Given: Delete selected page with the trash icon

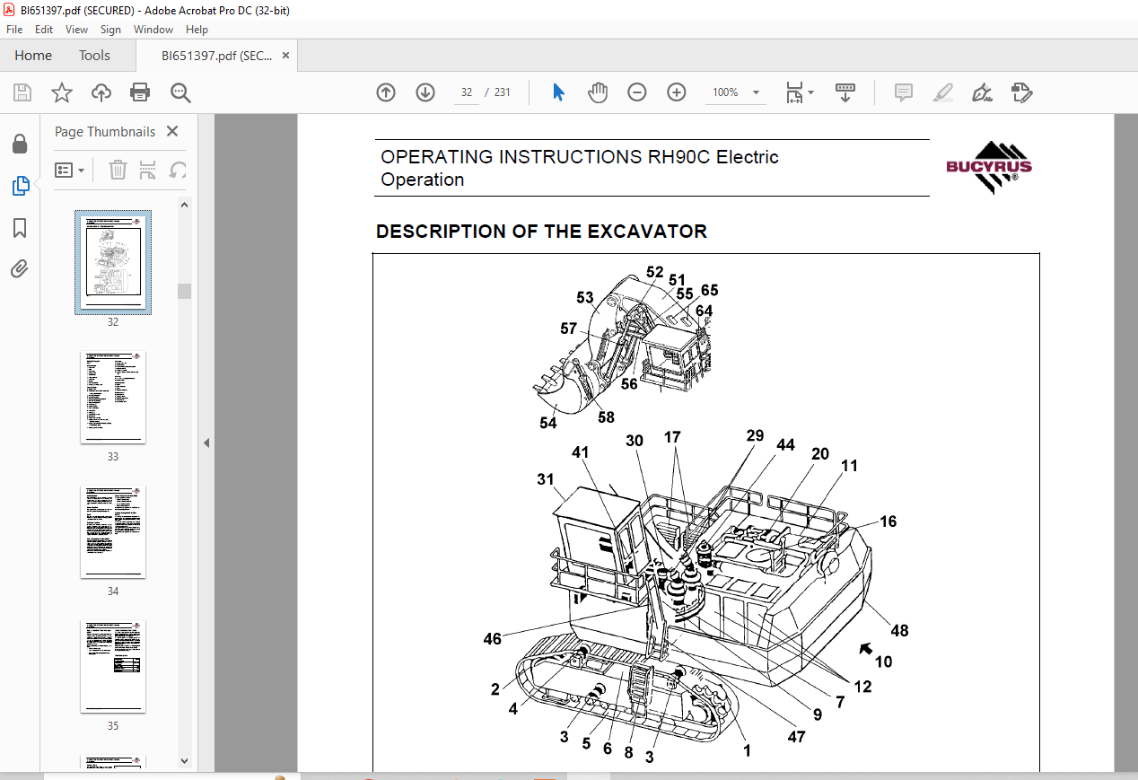Looking at the screenshot, I should (118, 170).
